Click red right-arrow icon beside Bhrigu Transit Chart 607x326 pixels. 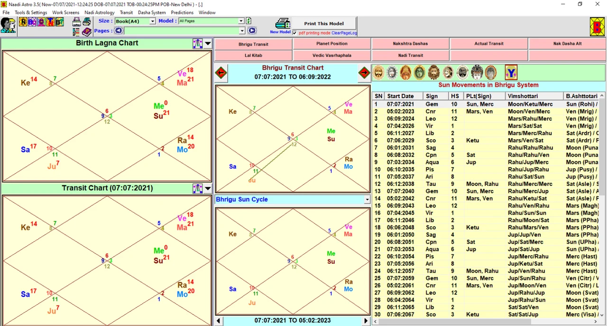click(364, 73)
